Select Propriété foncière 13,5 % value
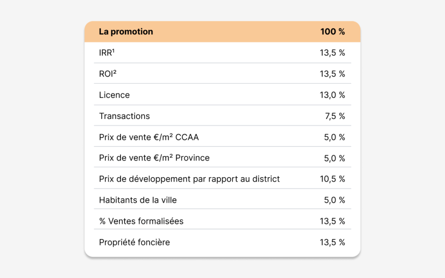The image size is (445, 278). (332, 242)
